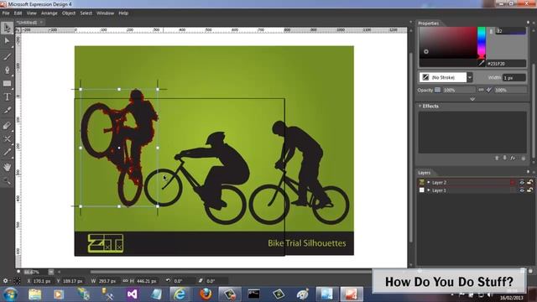Click the Layer 1 thumbnail

(421, 190)
